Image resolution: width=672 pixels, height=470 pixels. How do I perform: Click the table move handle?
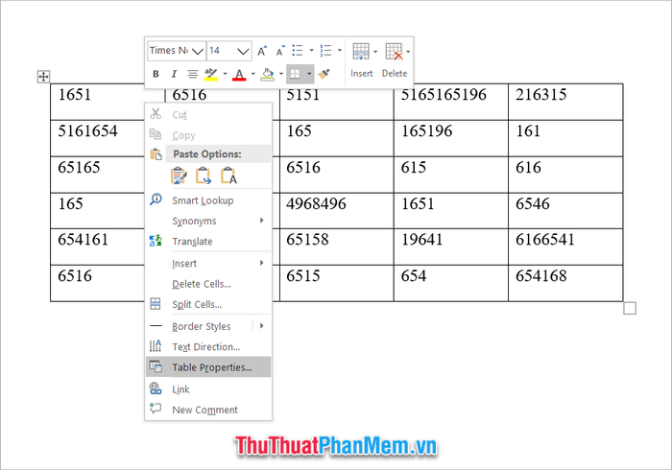pyautogui.click(x=43, y=76)
